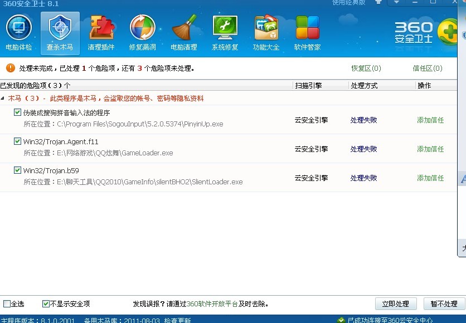Open the 恢复区(0) recovery area
Screen dimensions: 466x323
click(366, 68)
